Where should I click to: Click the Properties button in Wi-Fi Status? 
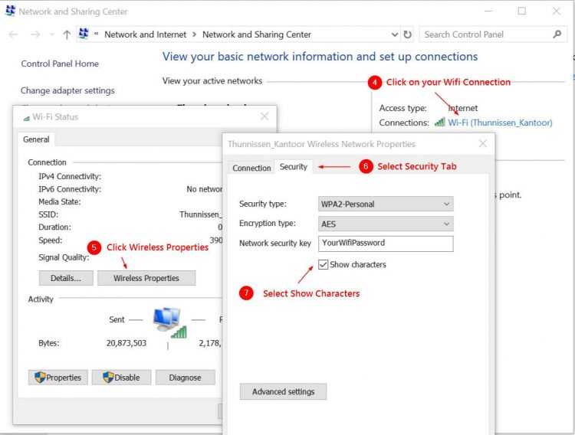[58, 378]
